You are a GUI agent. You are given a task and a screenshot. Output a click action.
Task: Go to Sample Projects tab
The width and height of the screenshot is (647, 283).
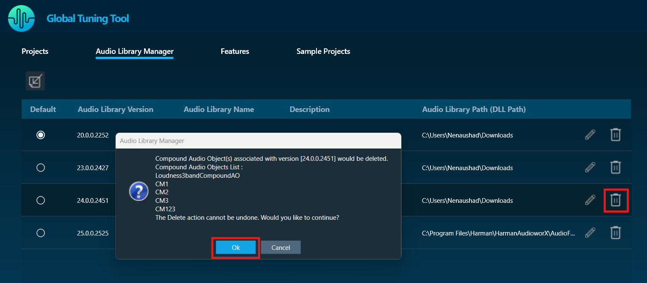coord(323,51)
